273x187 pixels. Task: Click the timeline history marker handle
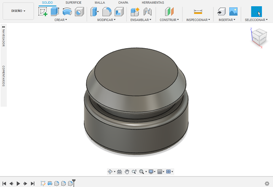coord(74,181)
